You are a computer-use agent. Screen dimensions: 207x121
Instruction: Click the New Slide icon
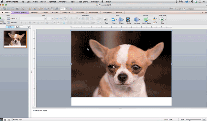tap(2, 19)
